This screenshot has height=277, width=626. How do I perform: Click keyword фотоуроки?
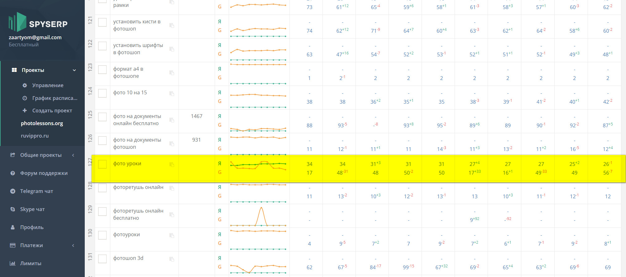coord(127,234)
